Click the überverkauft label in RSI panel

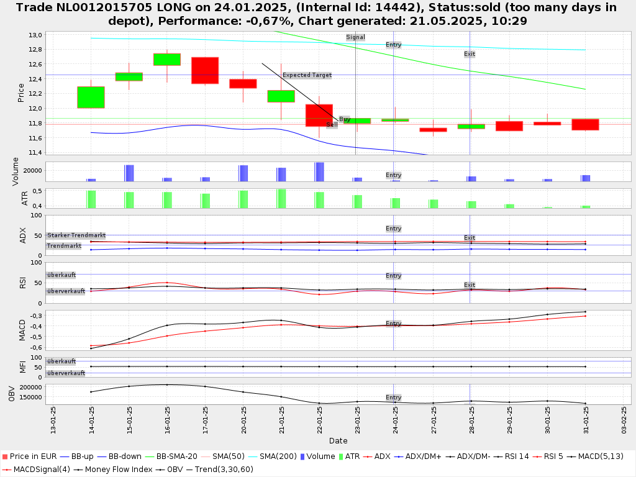pyautogui.click(x=66, y=291)
